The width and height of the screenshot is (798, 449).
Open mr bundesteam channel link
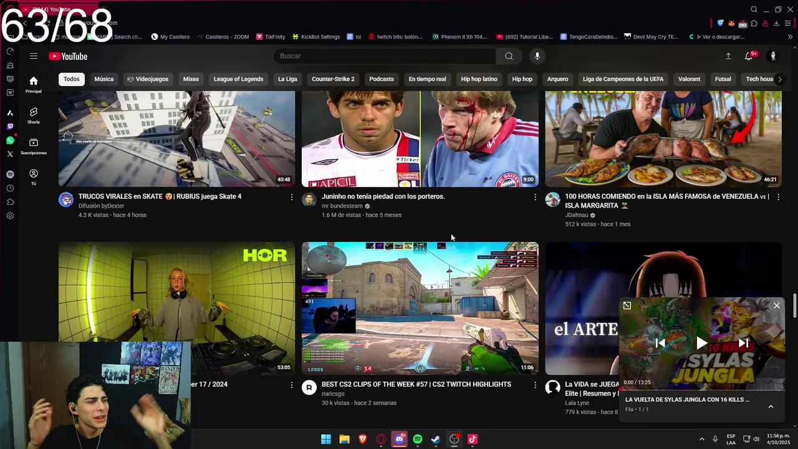point(342,206)
